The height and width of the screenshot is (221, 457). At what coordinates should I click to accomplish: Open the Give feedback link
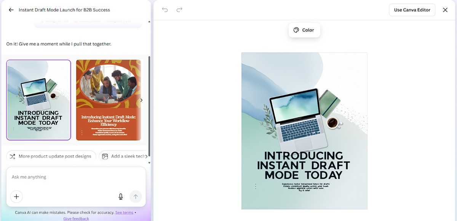click(76, 219)
